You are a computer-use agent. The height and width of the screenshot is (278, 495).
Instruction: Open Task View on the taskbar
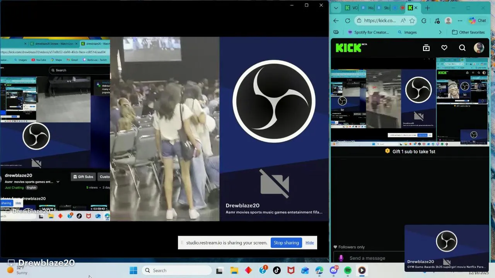tap(219, 270)
